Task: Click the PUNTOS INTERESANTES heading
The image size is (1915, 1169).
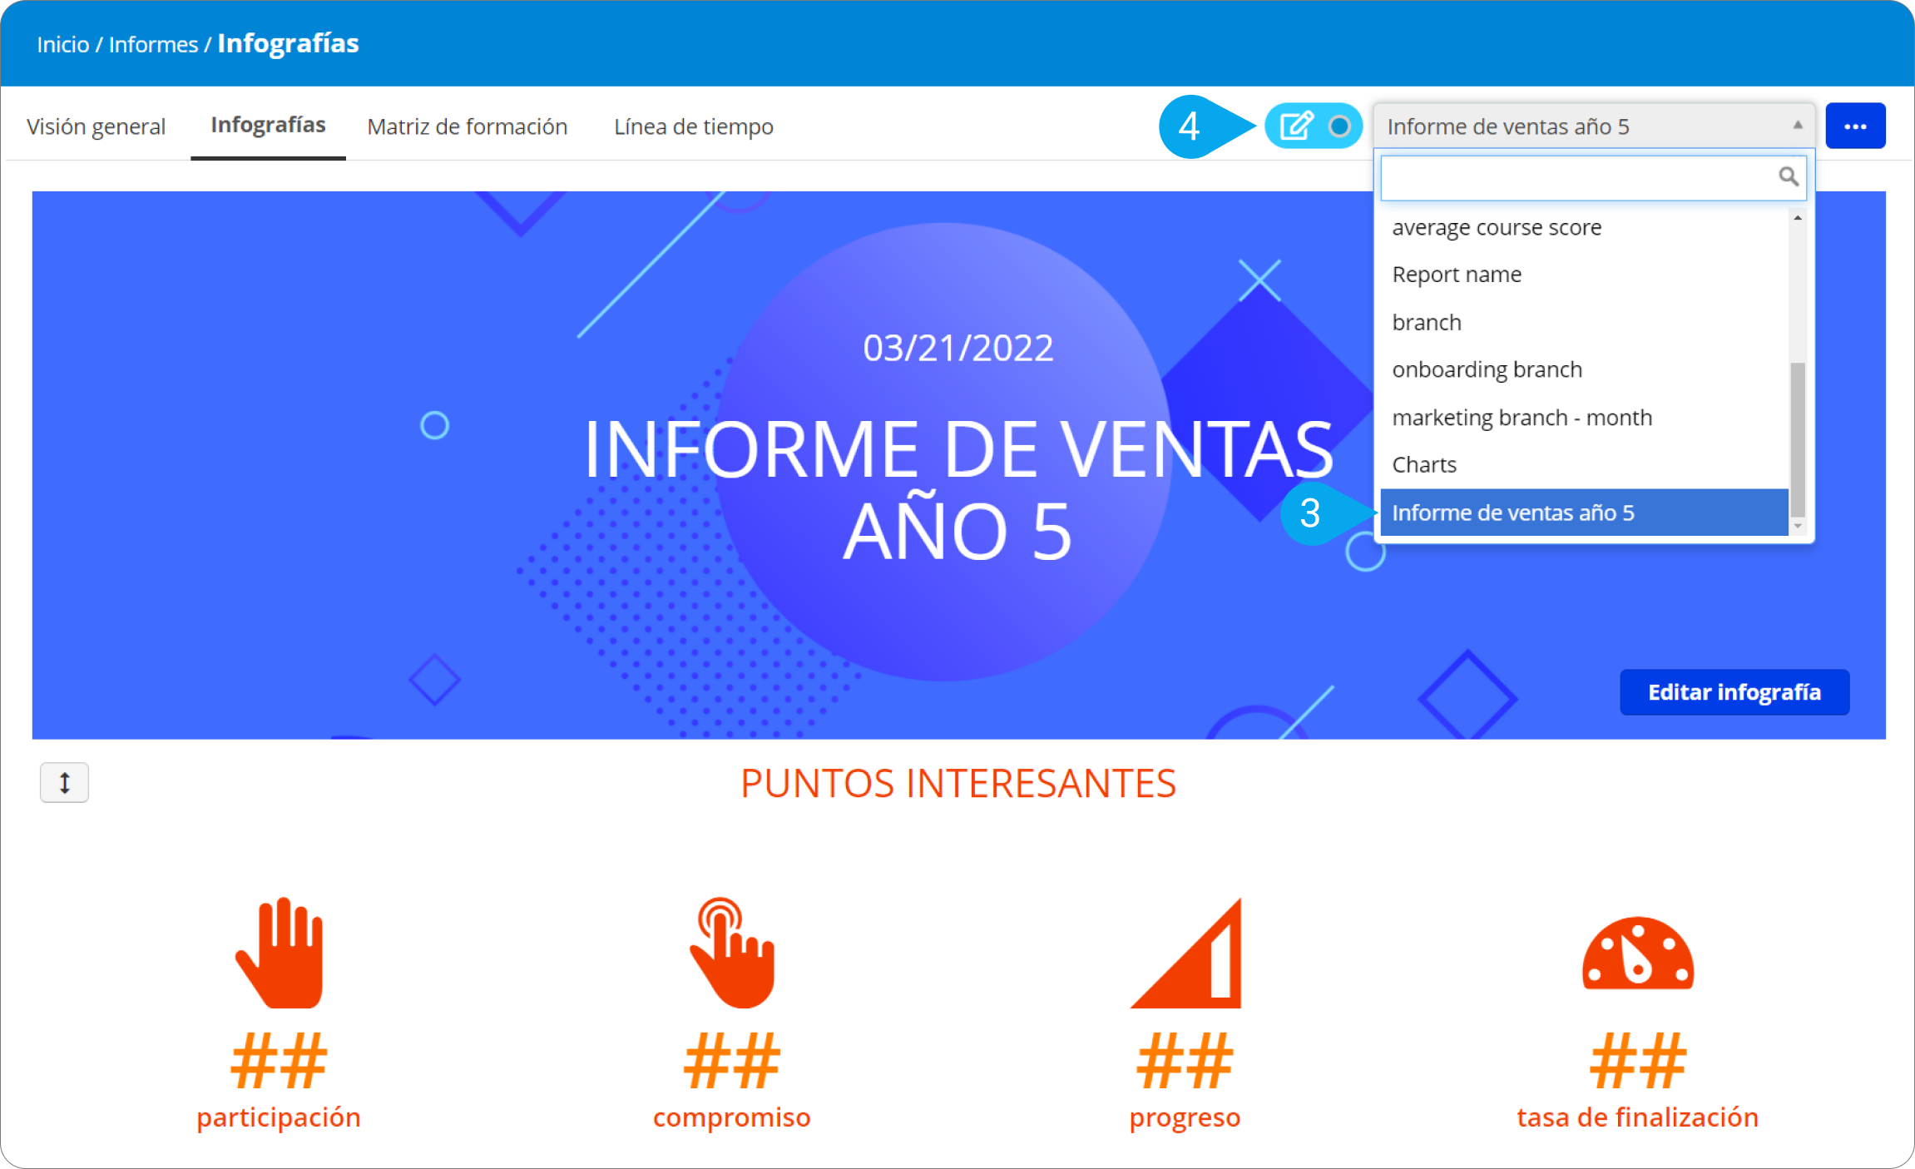Action: [958, 783]
